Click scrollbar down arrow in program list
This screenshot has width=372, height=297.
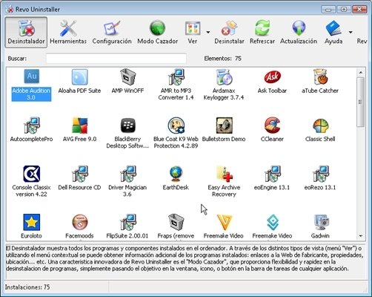(360, 236)
